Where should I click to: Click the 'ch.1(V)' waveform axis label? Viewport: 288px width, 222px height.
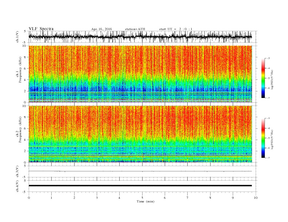(17, 37)
